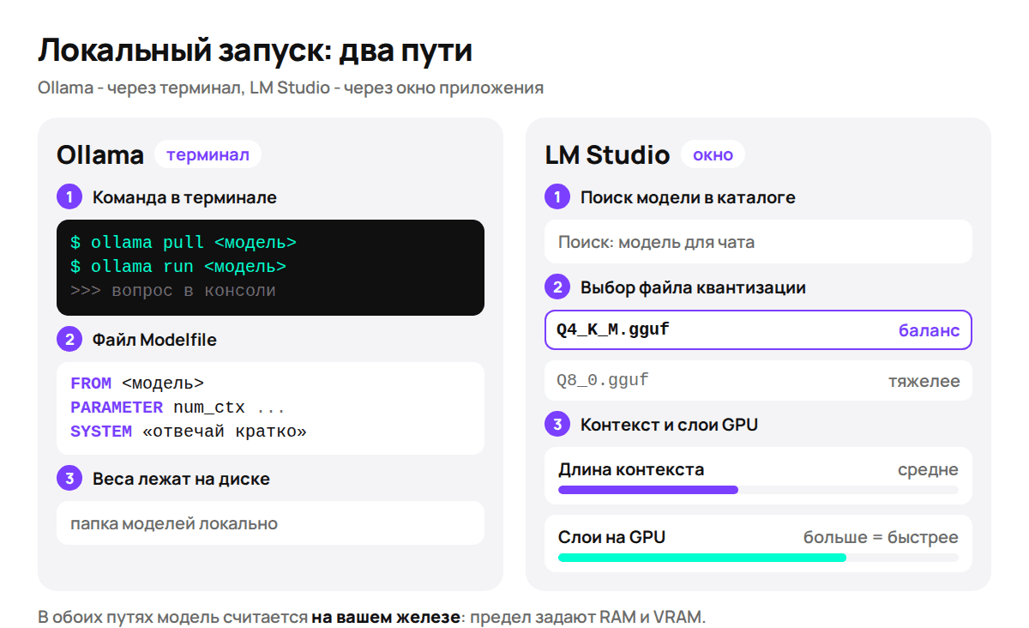Click the '$ ollama pull <модель>' command line
The image size is (1029, 628).
(184, 243)
